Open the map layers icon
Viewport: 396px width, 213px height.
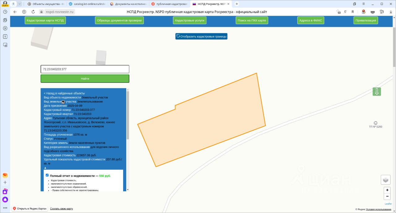(x=385, y=180)
